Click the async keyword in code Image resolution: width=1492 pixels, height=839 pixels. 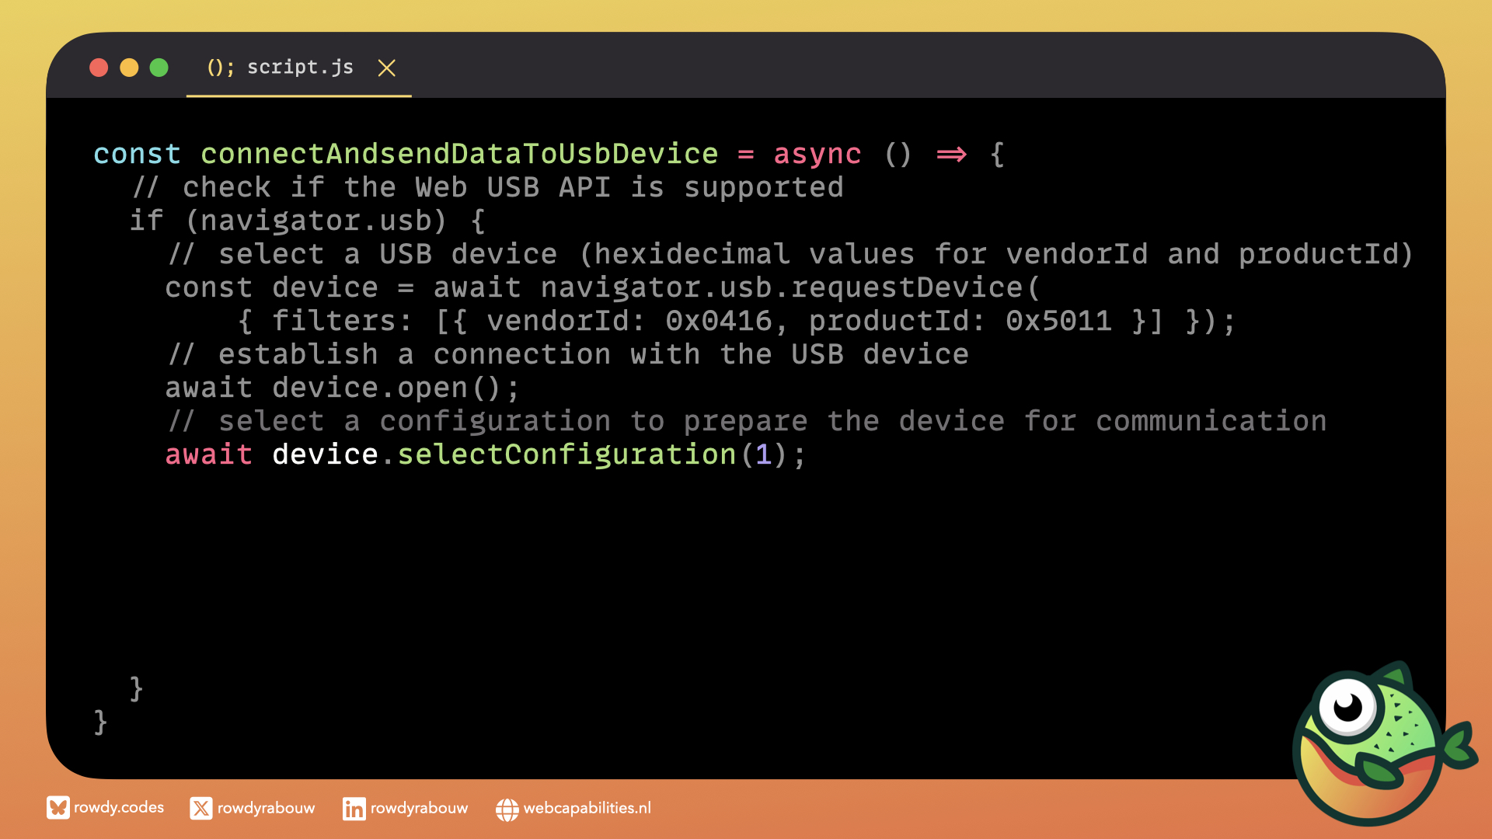point(817,154)
